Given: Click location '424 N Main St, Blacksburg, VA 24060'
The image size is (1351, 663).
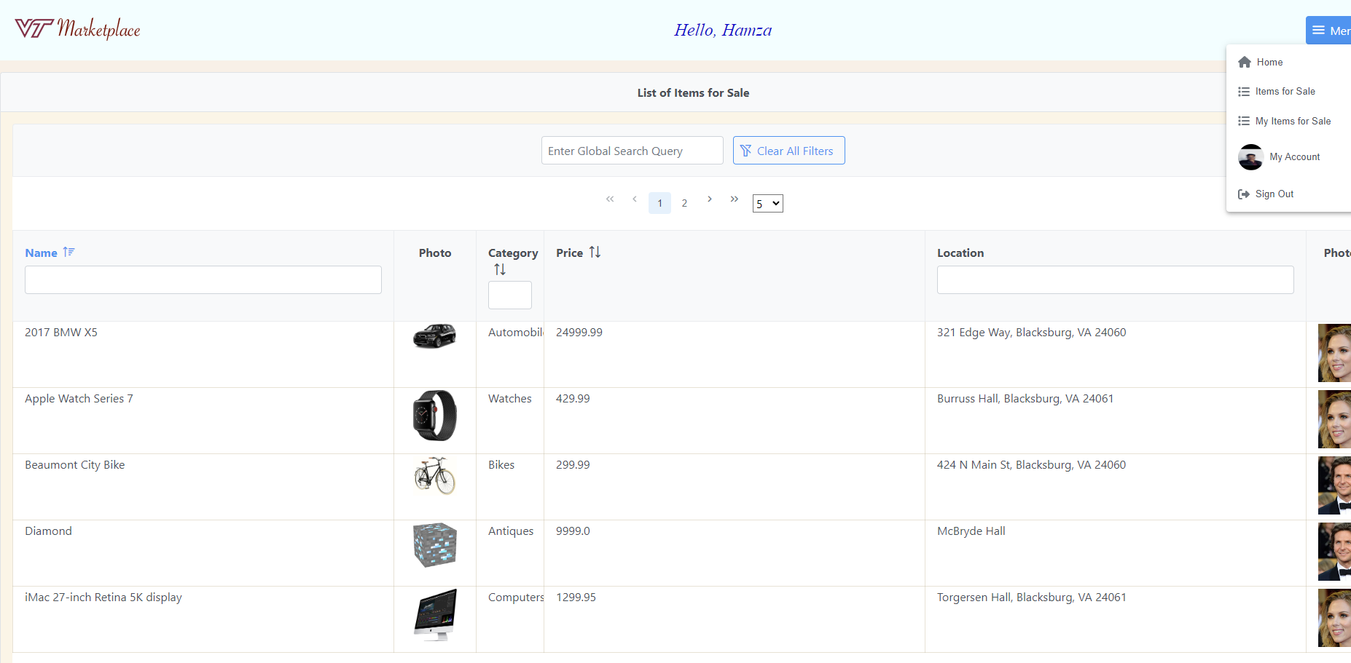Looking at the screenshot, I should tap(1032, 465).
